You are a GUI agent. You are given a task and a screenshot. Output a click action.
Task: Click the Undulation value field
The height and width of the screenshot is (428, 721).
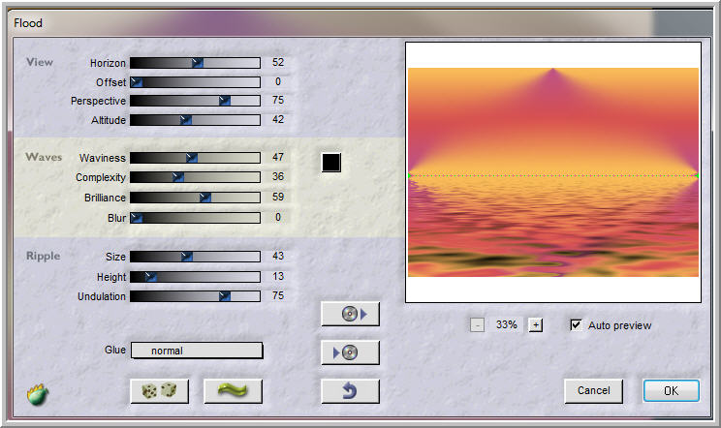(278, 295)
